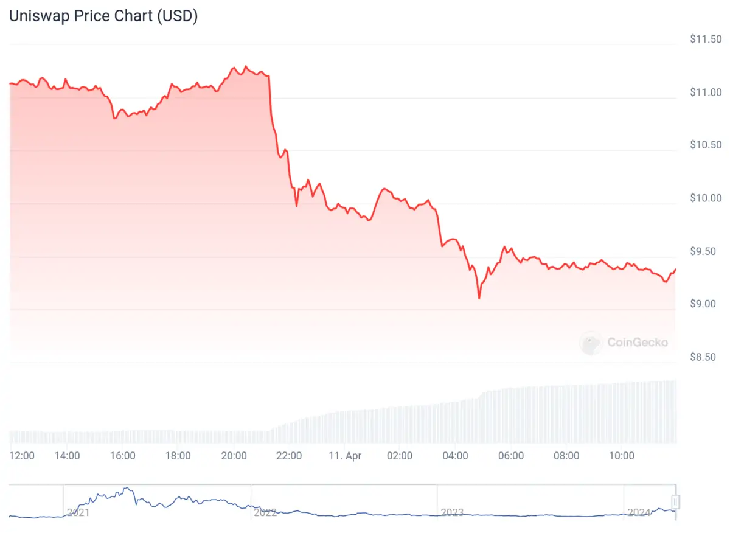Screen dimensions: 730x533
Task: Click the 2021 peak in navigator chart
Action: 127,488
